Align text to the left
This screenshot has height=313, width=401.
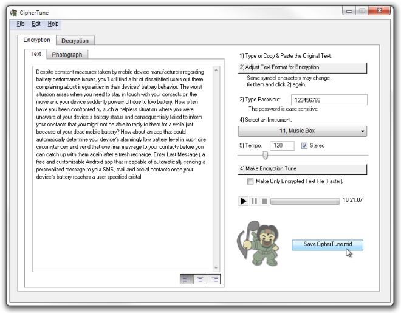point(187,280)
